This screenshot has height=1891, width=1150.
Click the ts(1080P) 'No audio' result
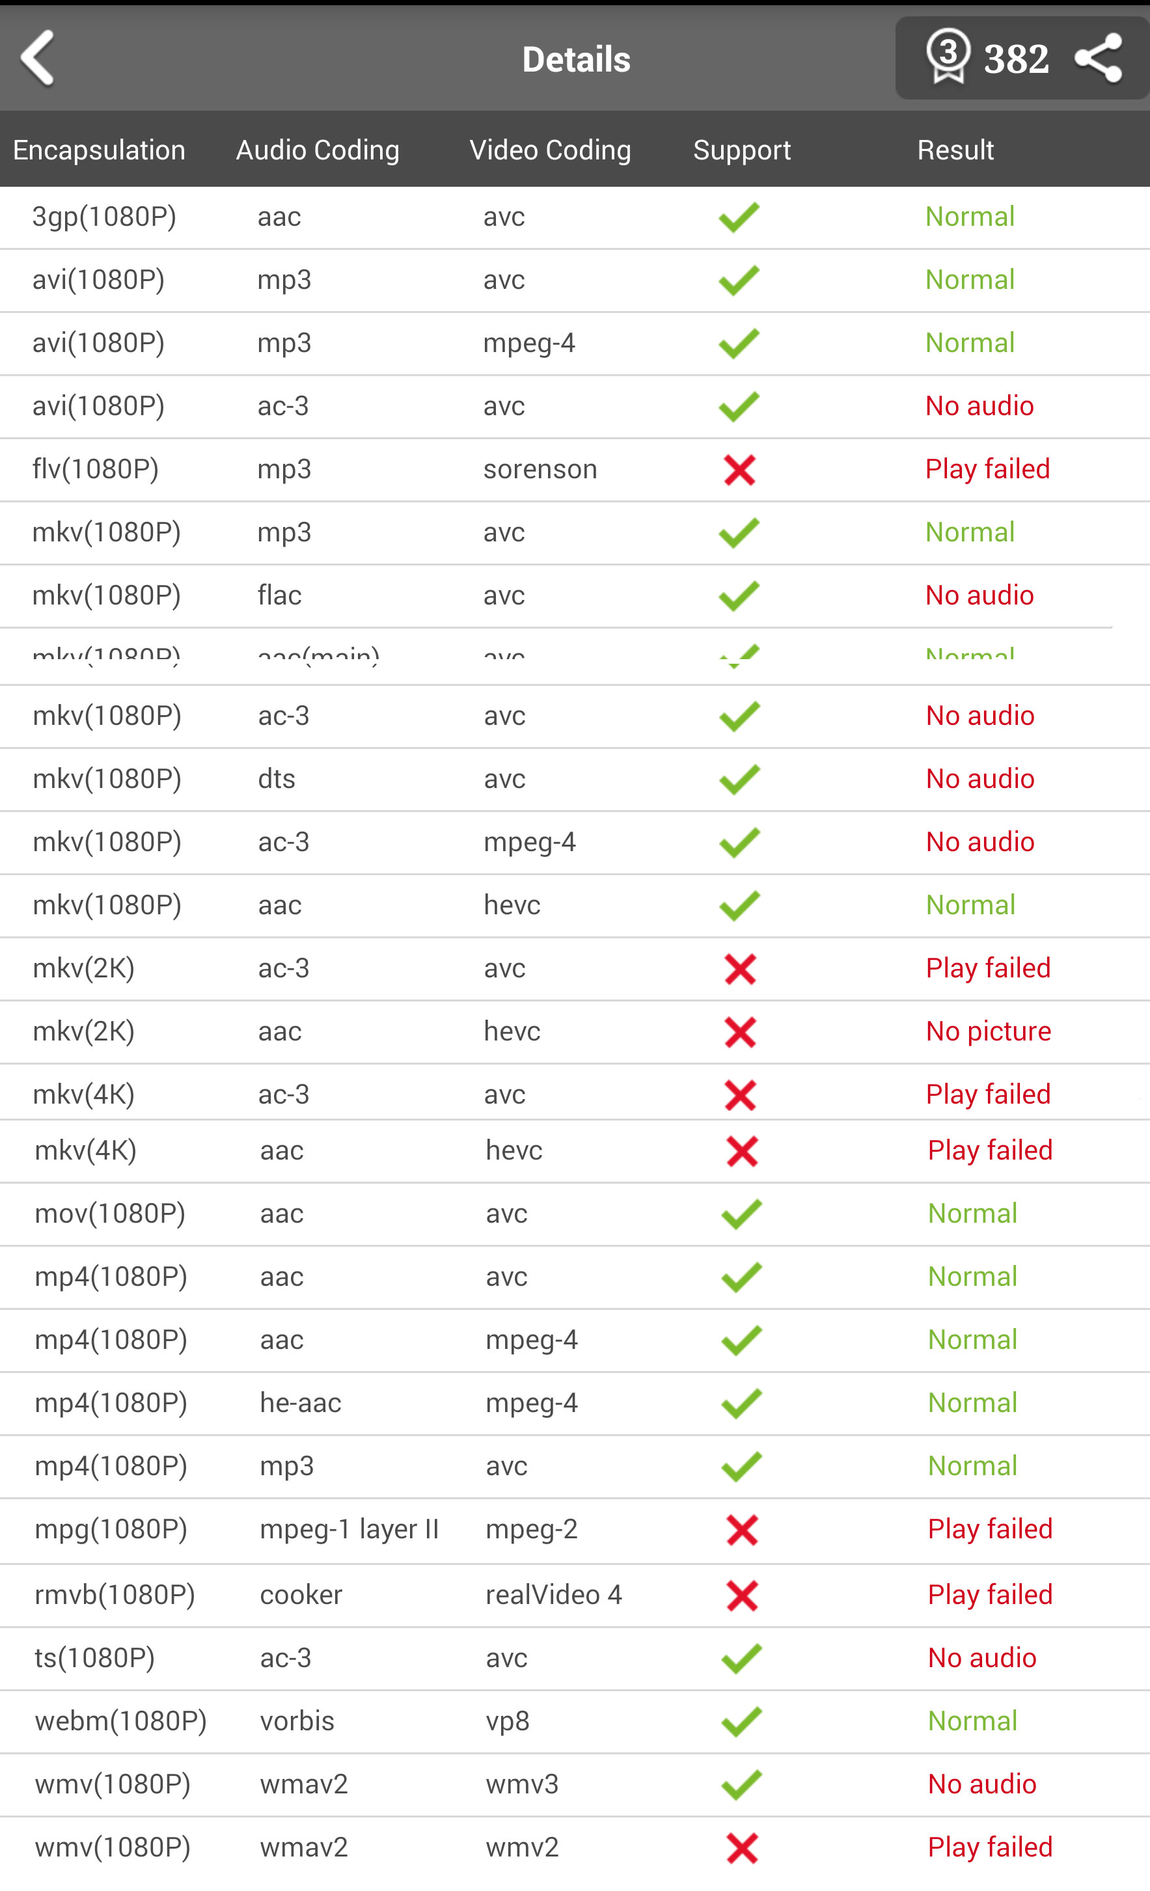point(982,1657)
